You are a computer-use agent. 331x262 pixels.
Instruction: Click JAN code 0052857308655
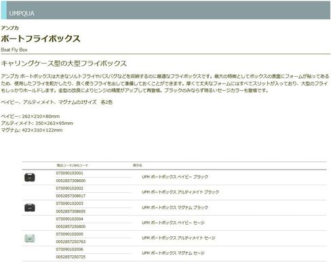(71, 211)
